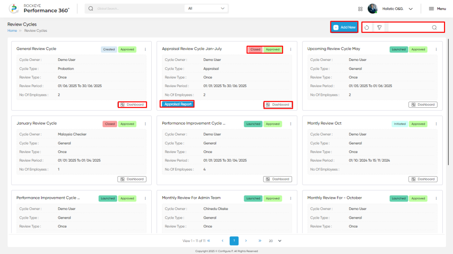The width and height of the screenshot is (453, 254).
Task: Click the Appraisal Report button
Action: (x=177, y=104)
